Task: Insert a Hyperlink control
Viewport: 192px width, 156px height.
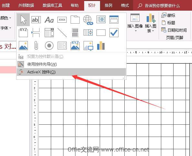Action: [88, 20]
